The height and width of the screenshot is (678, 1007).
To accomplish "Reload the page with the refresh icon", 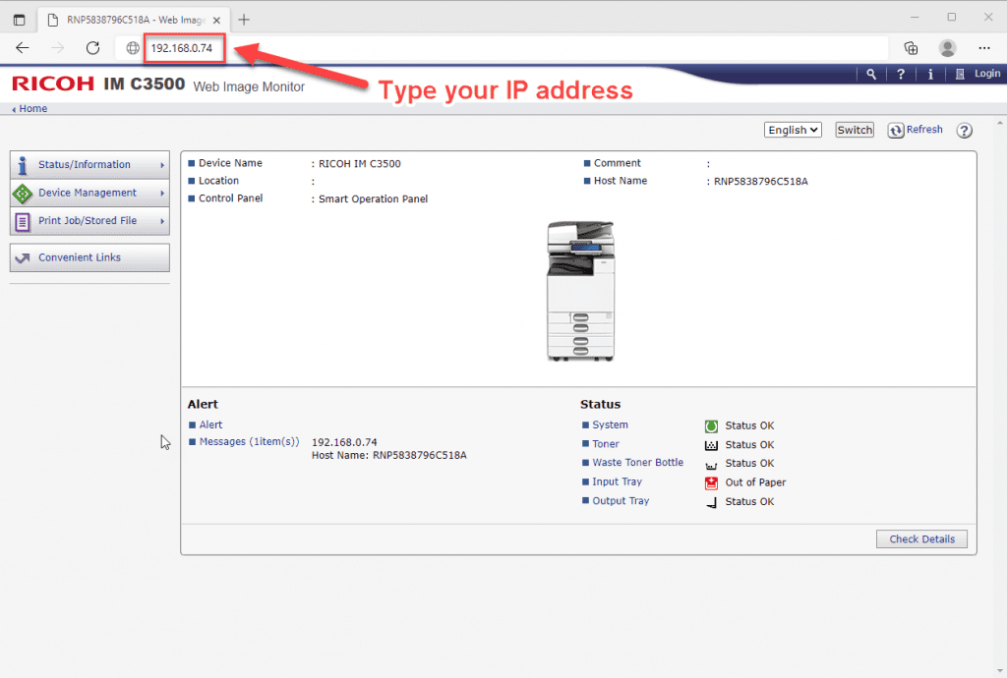I will [93, 48].
